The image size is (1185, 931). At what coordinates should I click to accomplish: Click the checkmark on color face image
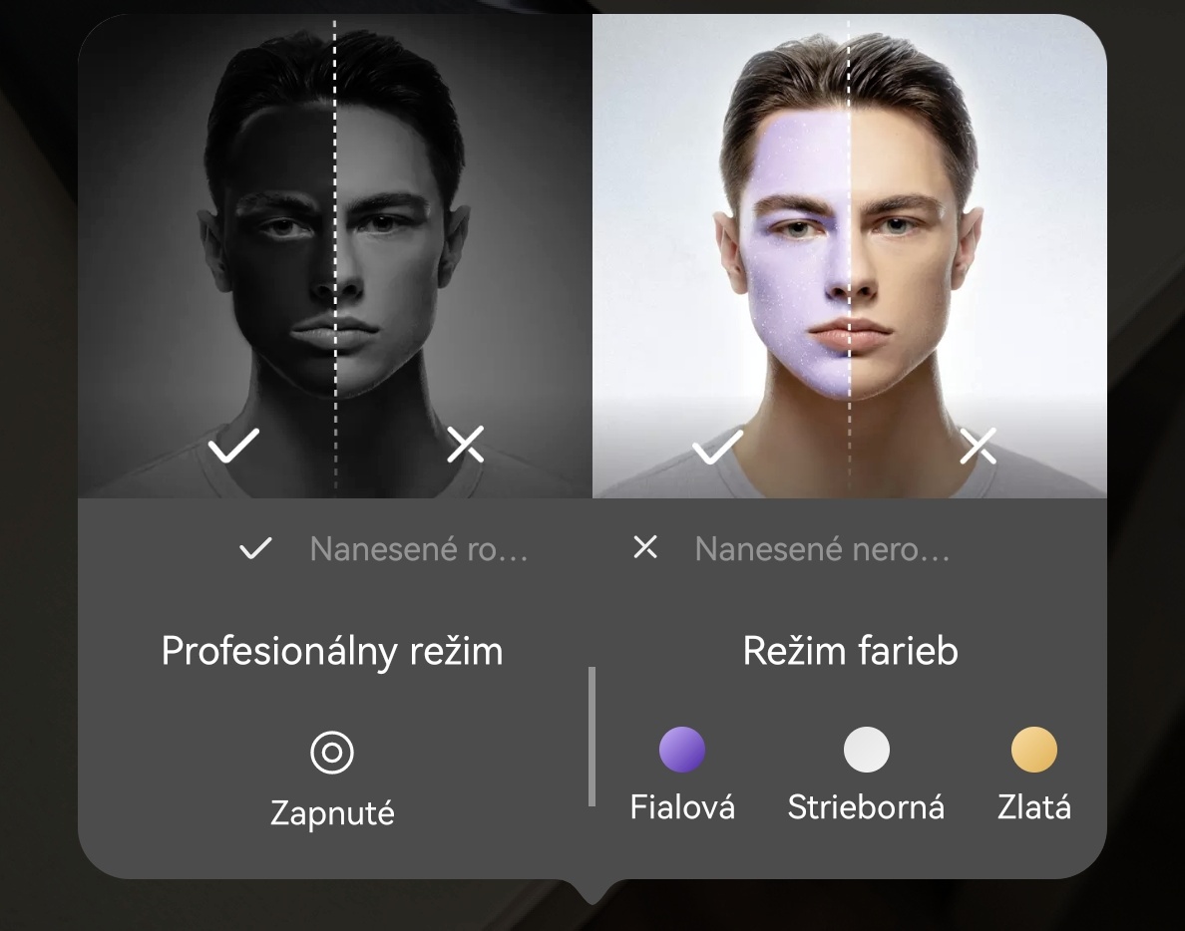click(x=718, y=446)
